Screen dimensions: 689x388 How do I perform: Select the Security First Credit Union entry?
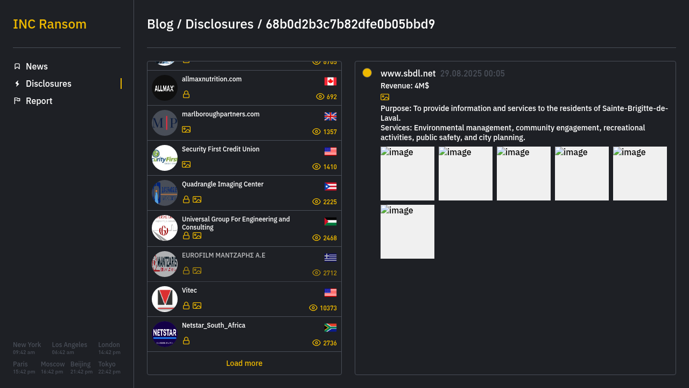pyautogui.click(x=244, y=158)
